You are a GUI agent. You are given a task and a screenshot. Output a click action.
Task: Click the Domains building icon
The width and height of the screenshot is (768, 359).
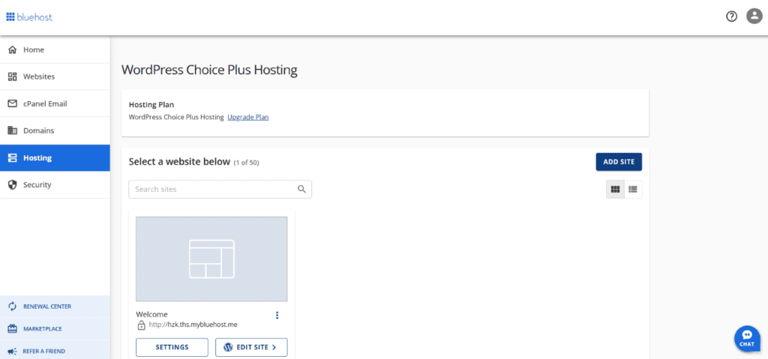pyautogui.click(x=13, y=130)
